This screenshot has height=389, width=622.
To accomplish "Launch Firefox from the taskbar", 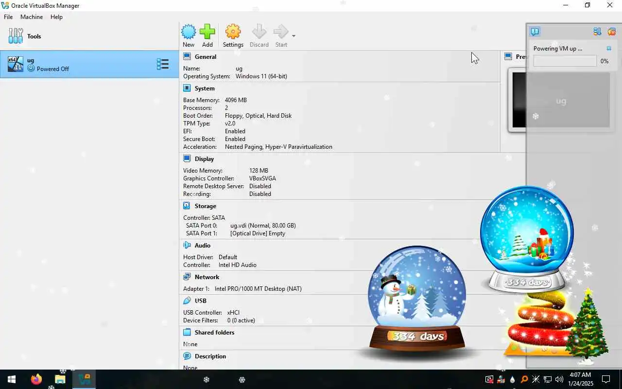I will click(x=36, y=379).
